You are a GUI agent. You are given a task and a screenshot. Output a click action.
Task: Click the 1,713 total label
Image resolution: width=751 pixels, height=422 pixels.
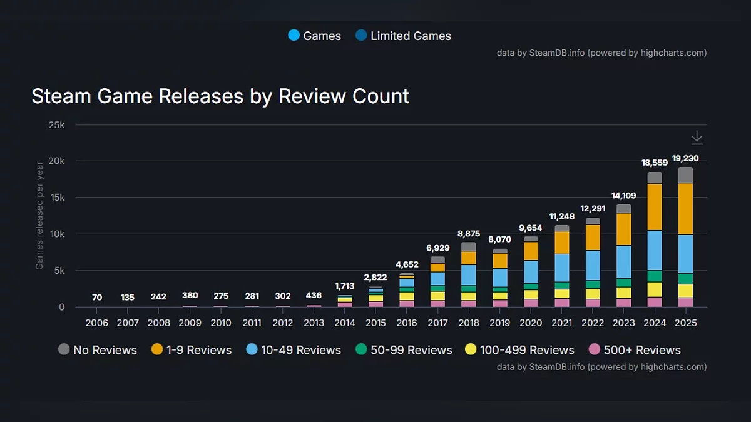pyautogui.click(x=345, y=286)
